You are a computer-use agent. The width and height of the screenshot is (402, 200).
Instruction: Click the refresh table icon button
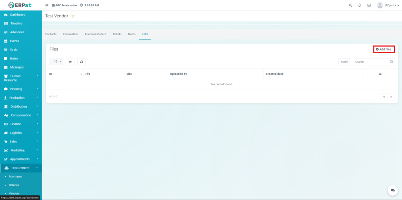click(81, 61)
